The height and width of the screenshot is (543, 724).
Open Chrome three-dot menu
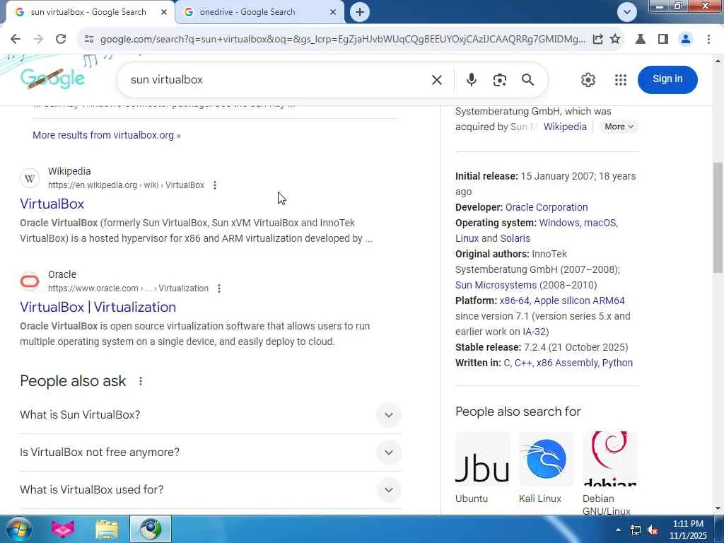click(708, 40)
